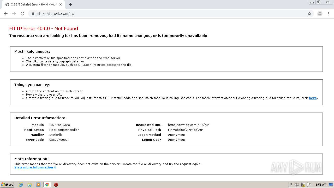Select the 'Logon Method' label
Image resolution: width=334 pixels, height=188 pixels.
click(x=149, y=135)
